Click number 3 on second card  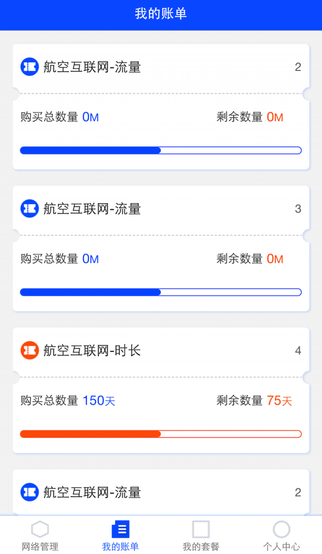coord(298,208)
